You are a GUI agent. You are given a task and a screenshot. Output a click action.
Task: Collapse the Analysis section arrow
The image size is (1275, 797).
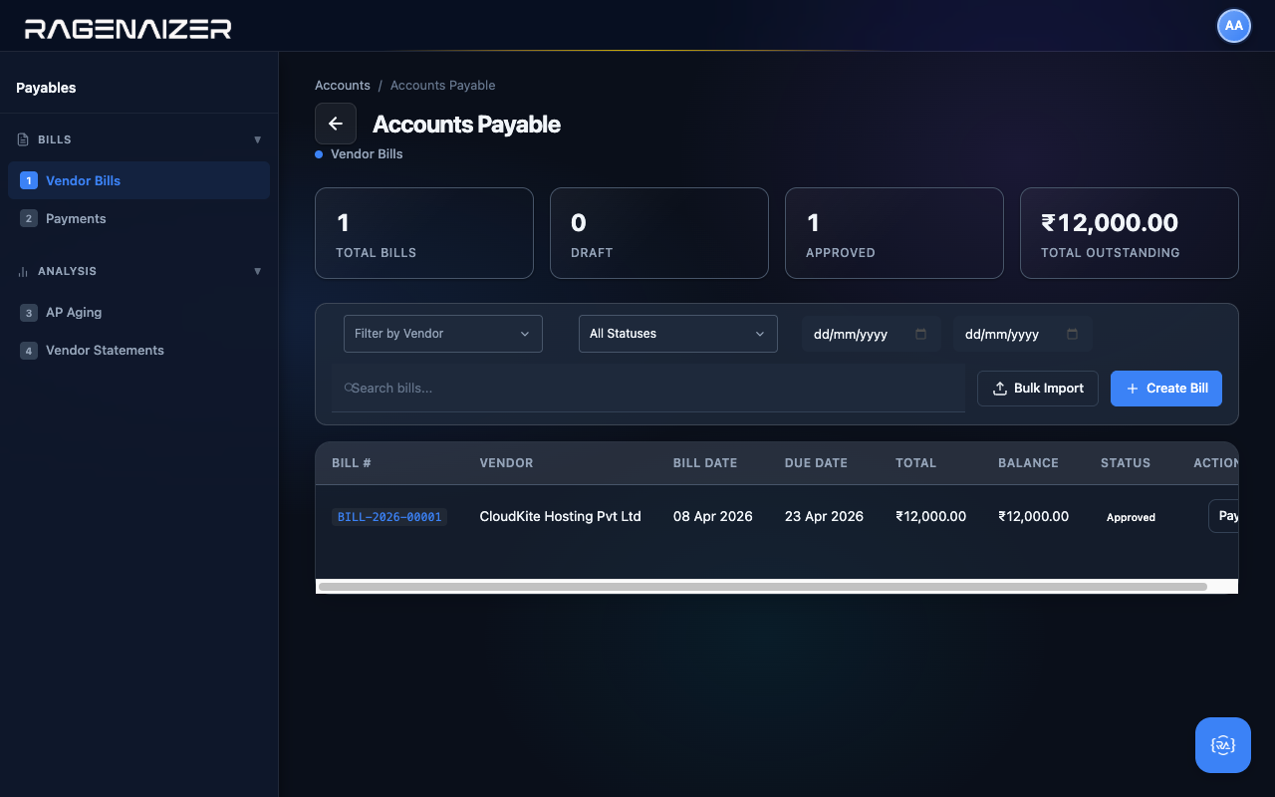258,271
